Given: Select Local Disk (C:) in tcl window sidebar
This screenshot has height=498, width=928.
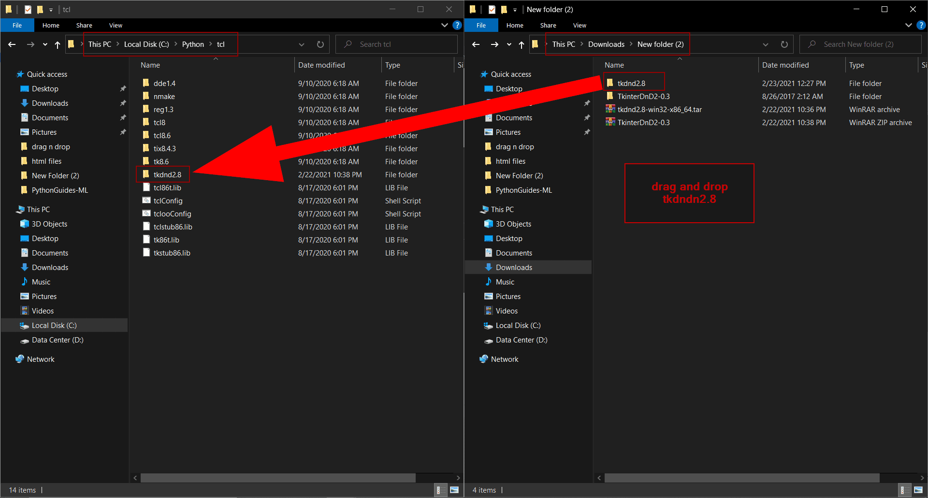Looking at the screenshot, I should pos(65,326).
